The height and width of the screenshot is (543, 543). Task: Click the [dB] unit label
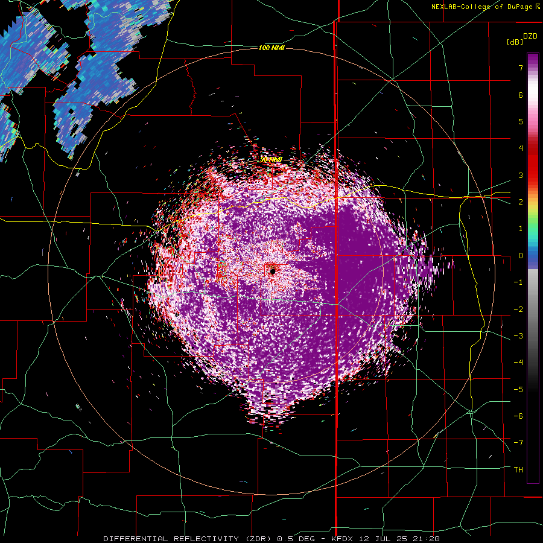pyautogui.click(x=515, y=42)
